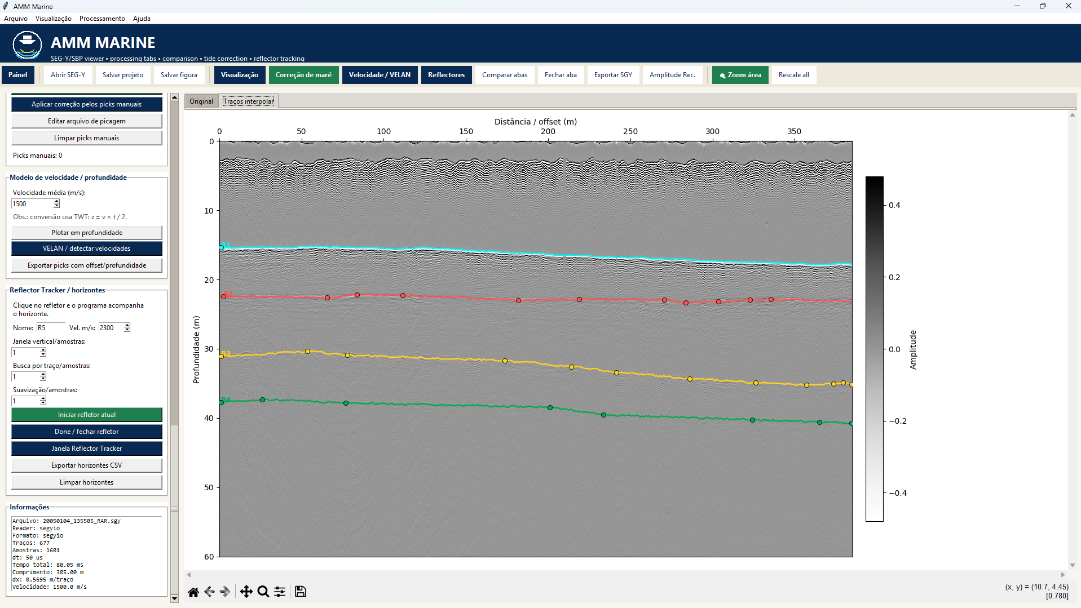Click the Velocidade média spinner arrows
The image size is (1081, 608).
pos(56,204)
